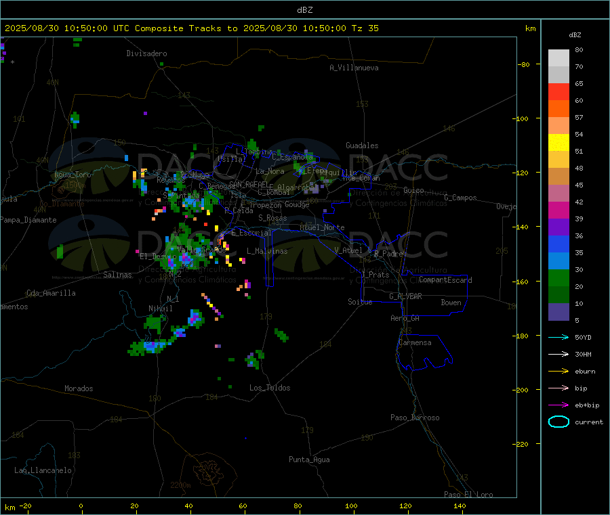Select the yellow 51 dBZ color swatch

558,143
